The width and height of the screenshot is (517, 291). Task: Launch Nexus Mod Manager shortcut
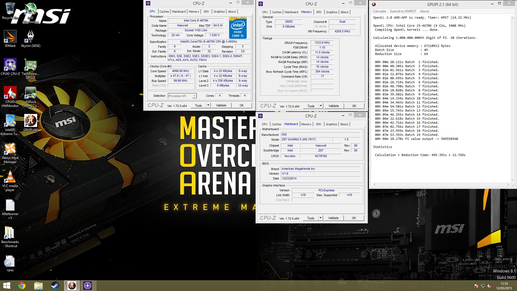coord(10,153)
